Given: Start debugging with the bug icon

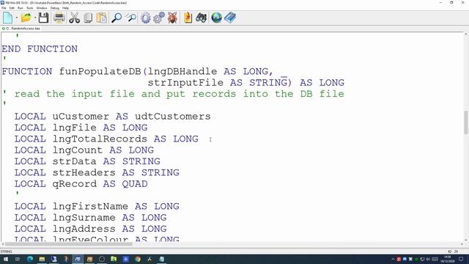Looking at the screenshot, I should pyautogui.click(x=172, y=18).
